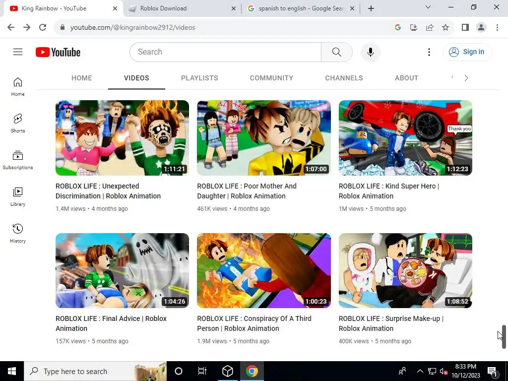
Task: Open YouTube settings three-dot menu
Action: point(429,52)
